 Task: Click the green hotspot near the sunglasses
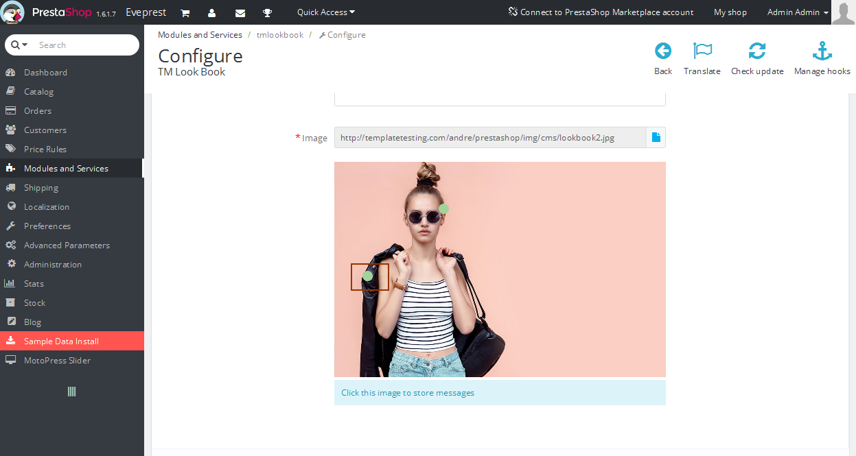tap(443, 208)
